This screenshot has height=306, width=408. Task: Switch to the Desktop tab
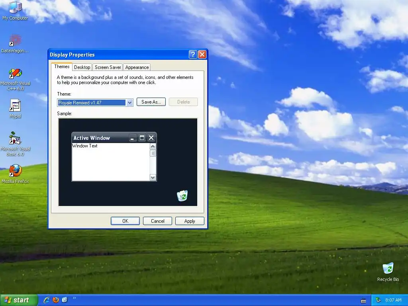[82, 67]
